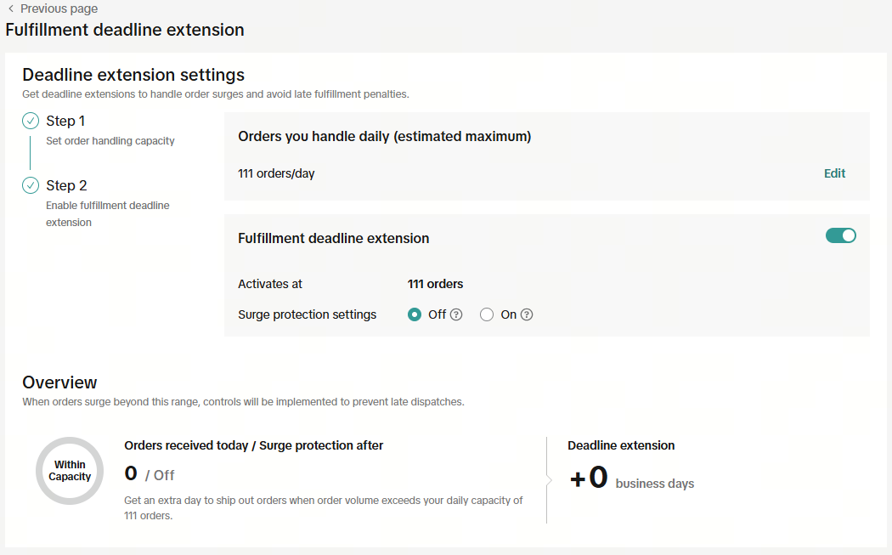Click the 111 orders/day value
Screen dimensions: 892x555
tap(276, 173)
